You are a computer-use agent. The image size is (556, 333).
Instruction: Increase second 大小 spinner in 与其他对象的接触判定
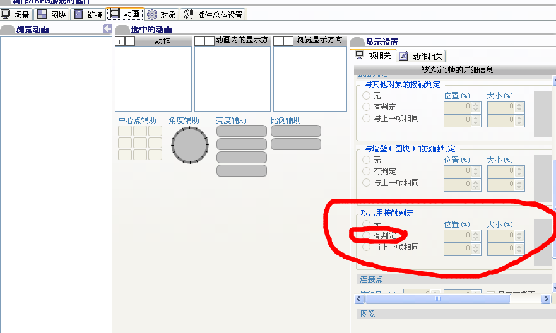519,118
